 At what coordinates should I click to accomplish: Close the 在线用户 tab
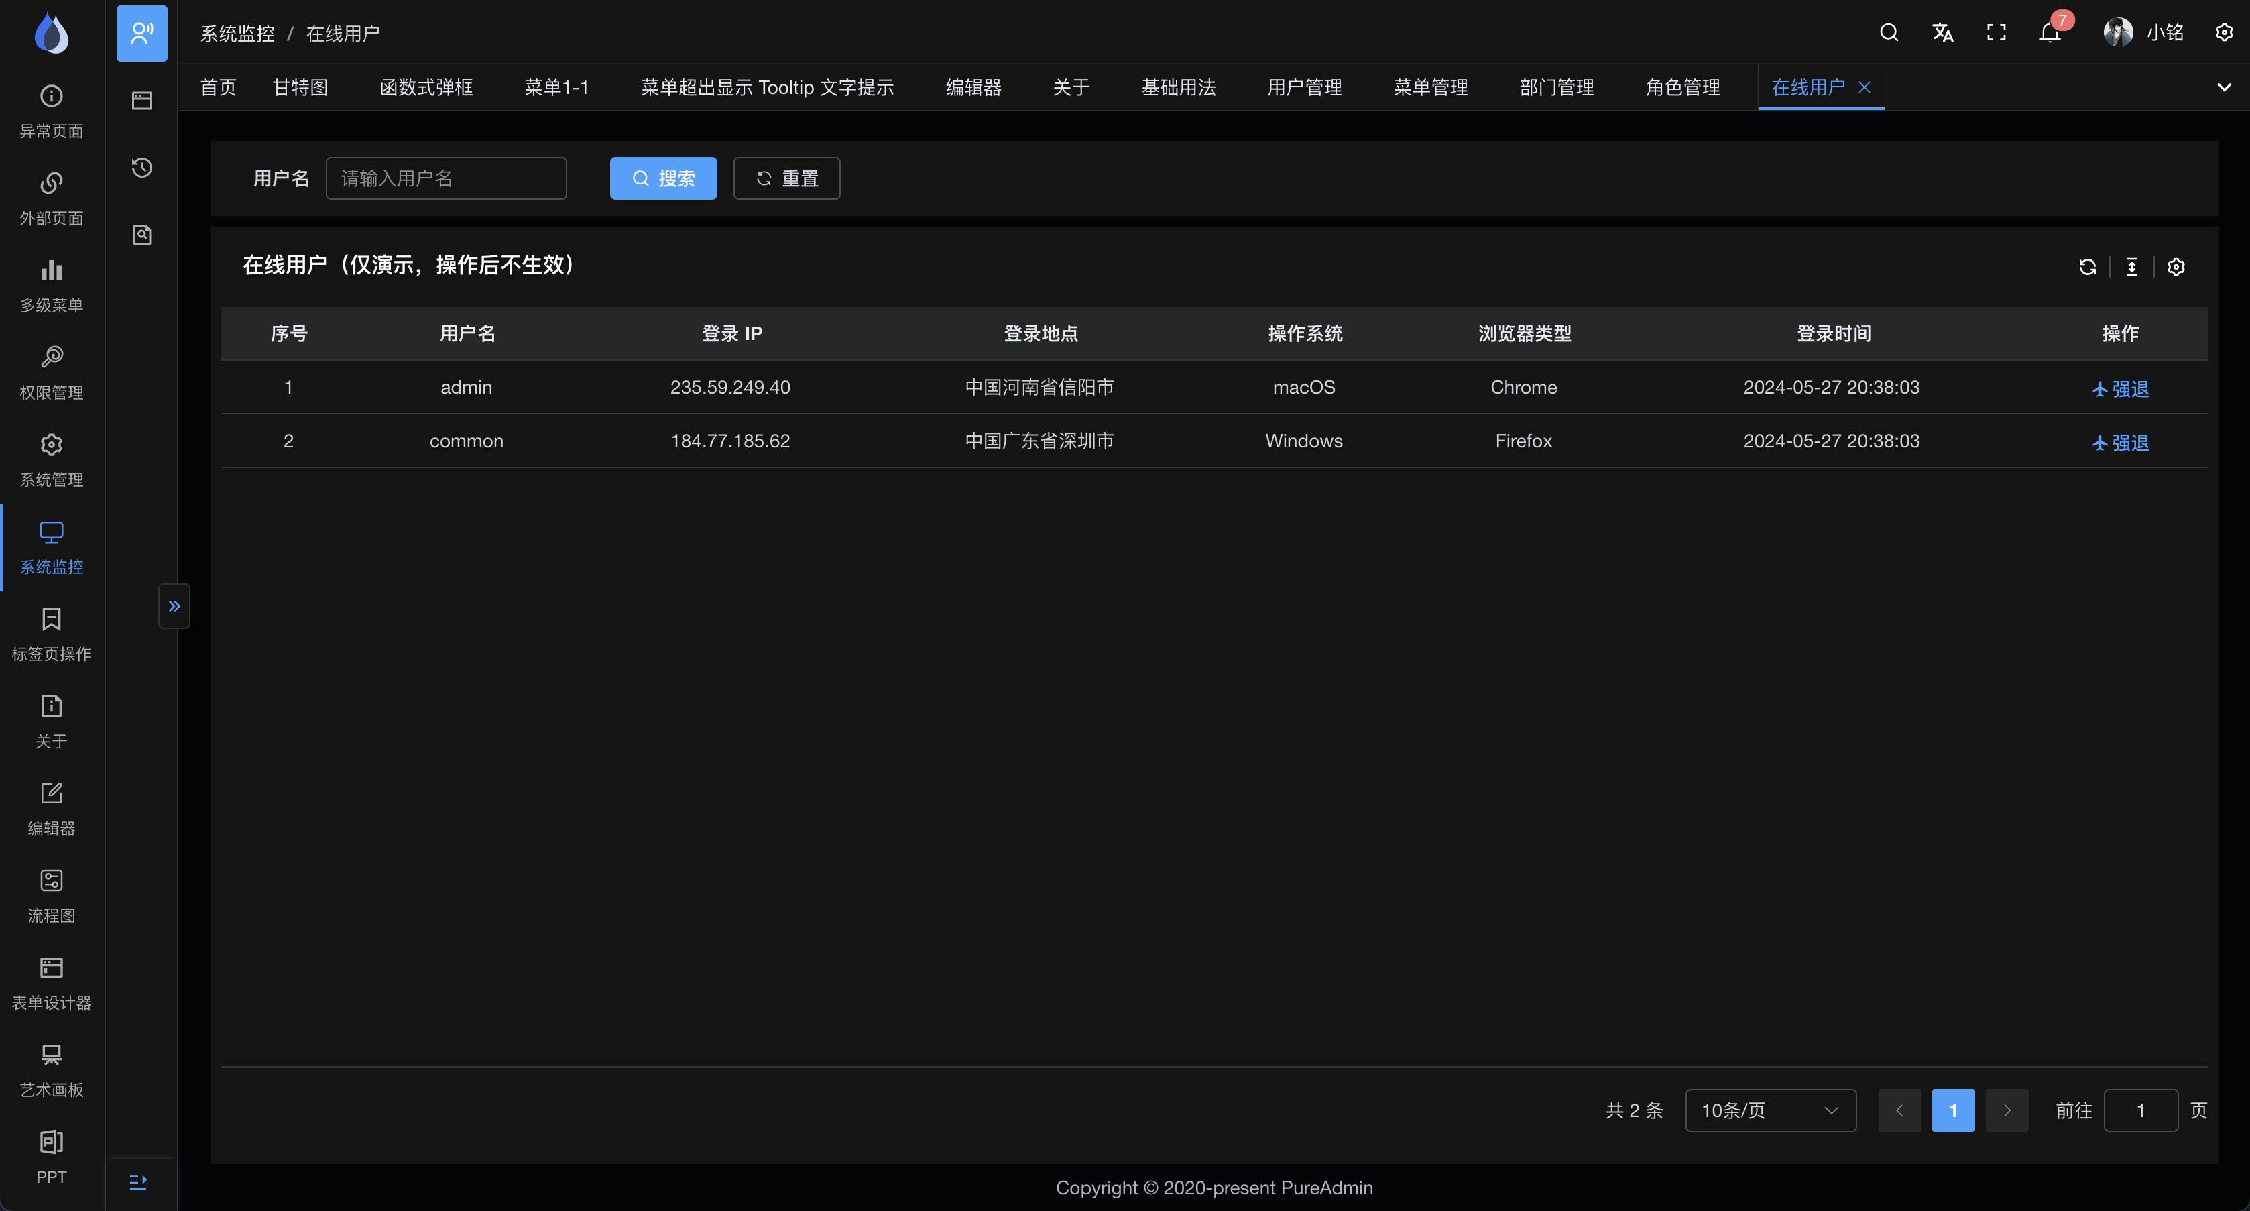tap(1864, 87)
